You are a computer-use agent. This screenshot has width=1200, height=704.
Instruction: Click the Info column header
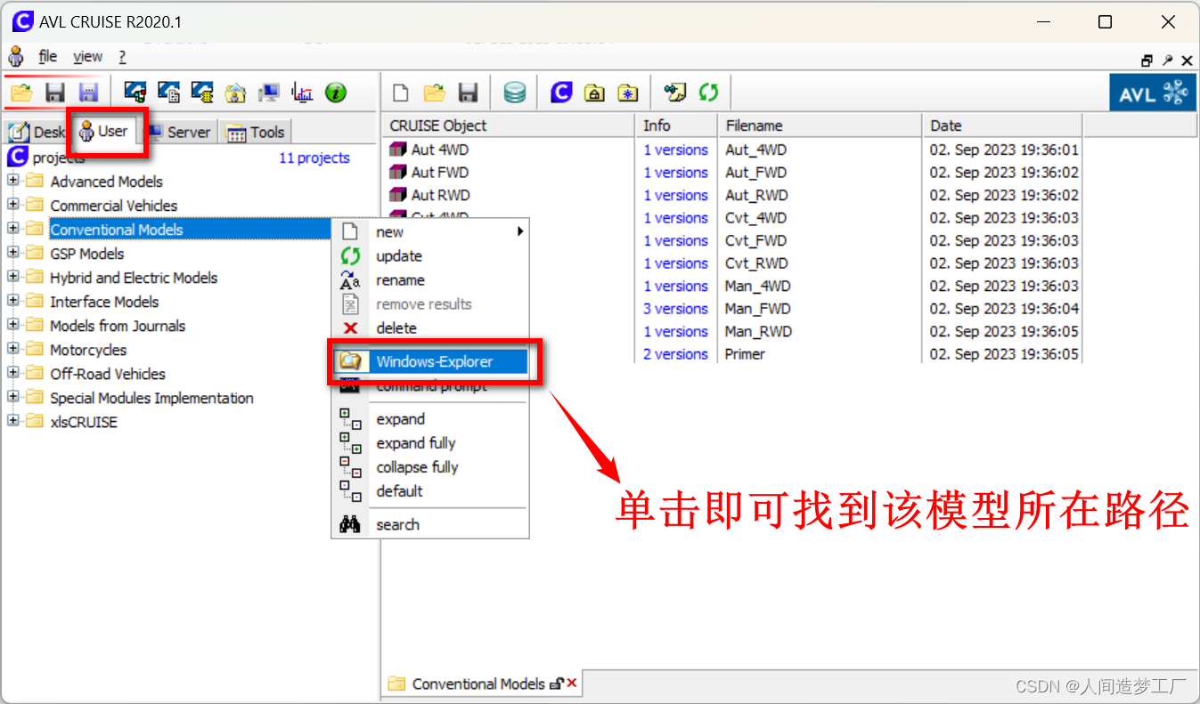(x=676, y=125)
